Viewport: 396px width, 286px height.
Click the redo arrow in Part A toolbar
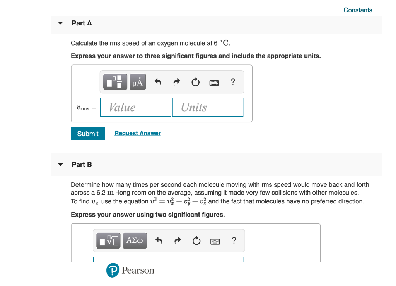[176, 82]
